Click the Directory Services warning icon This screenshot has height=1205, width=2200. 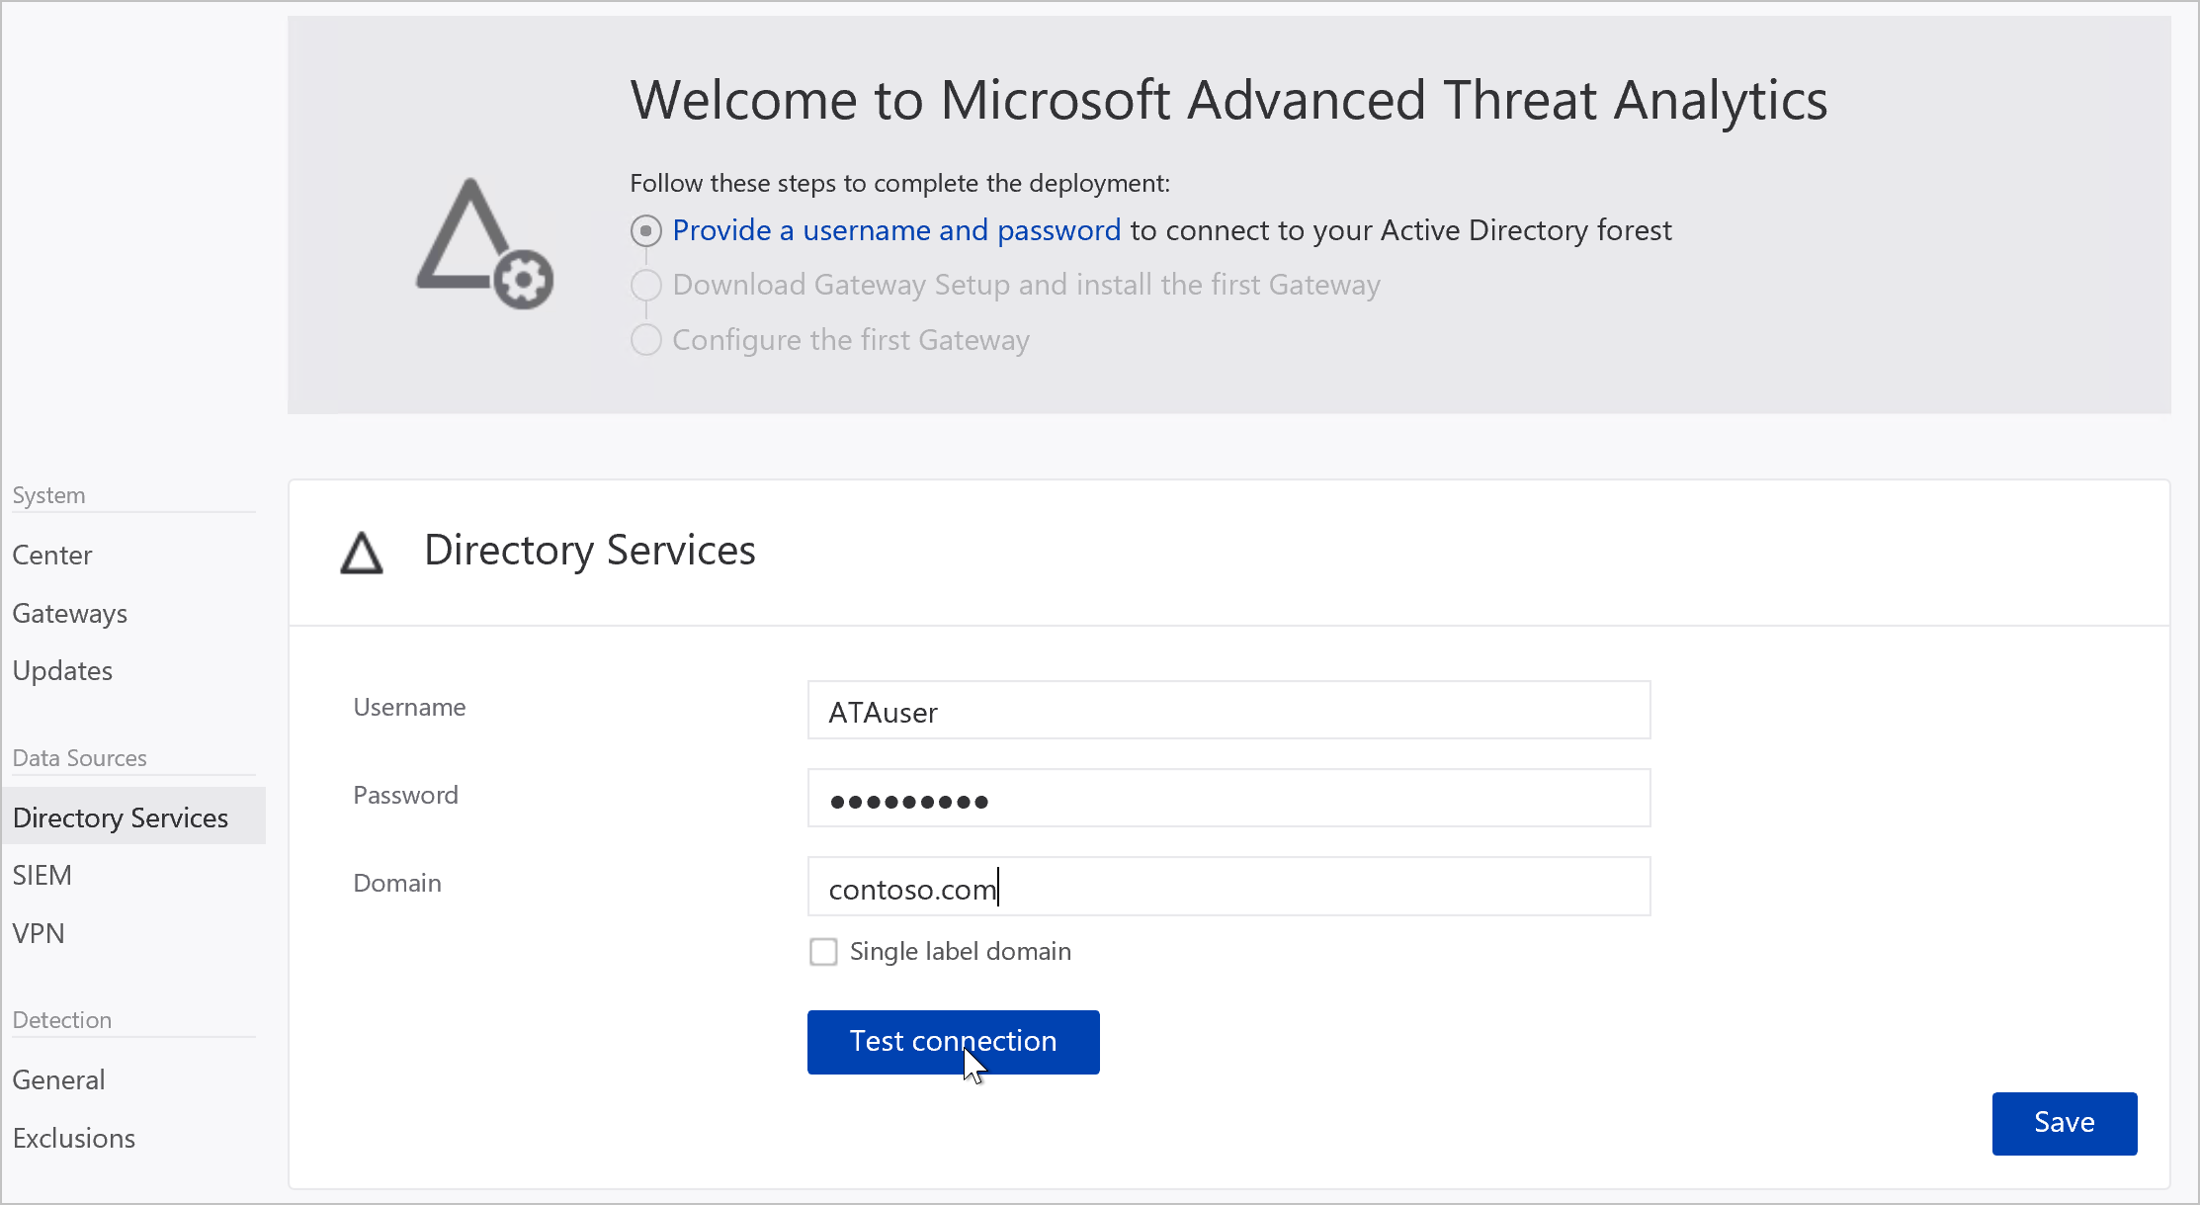pyautogui.click(x=362, y=551)
